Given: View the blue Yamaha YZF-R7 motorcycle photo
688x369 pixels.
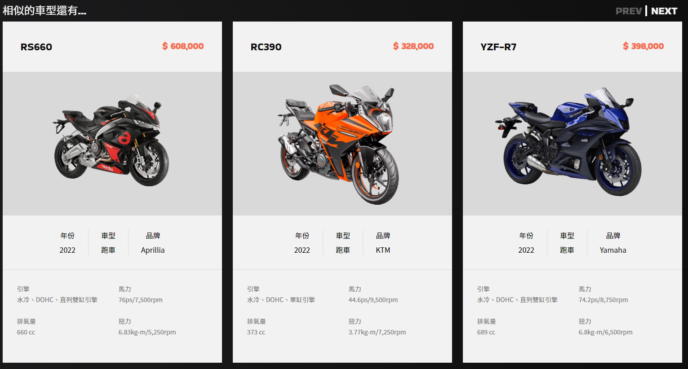Looking at the screenshot, I should (568, 142).
